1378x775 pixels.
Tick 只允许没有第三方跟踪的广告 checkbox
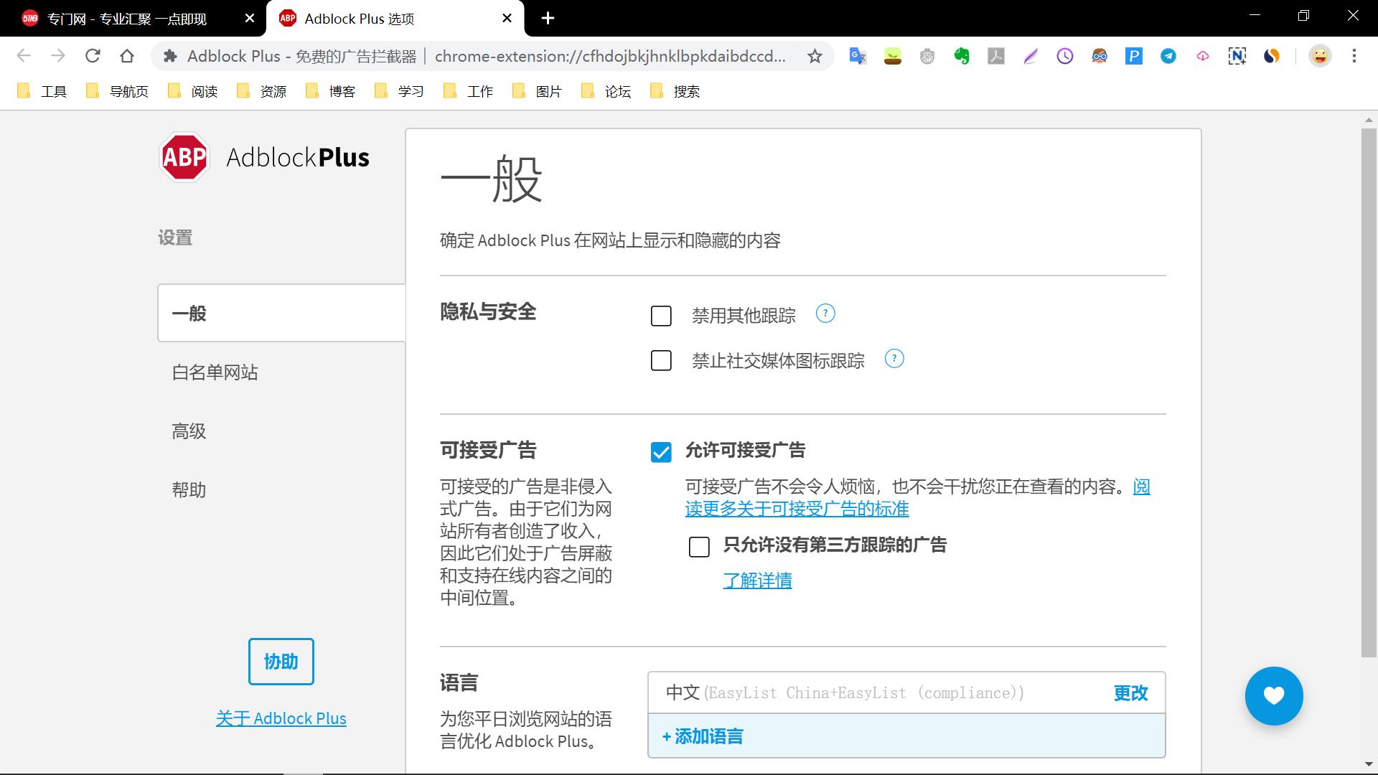[699, 547]
